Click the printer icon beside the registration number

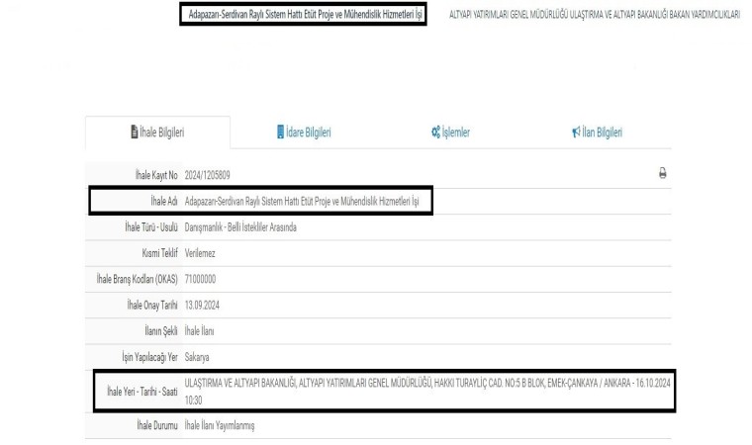click(x=662, y=173)
